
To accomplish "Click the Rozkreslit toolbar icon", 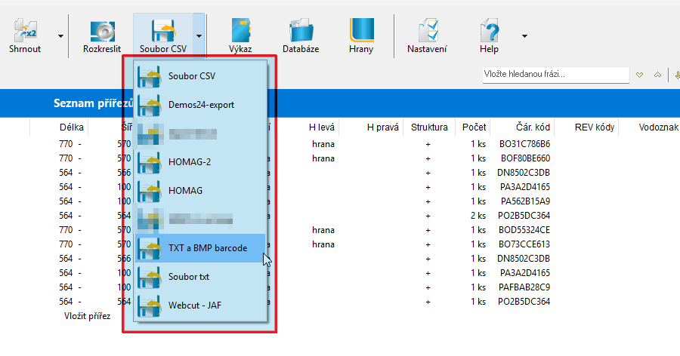I will (102, 36).
